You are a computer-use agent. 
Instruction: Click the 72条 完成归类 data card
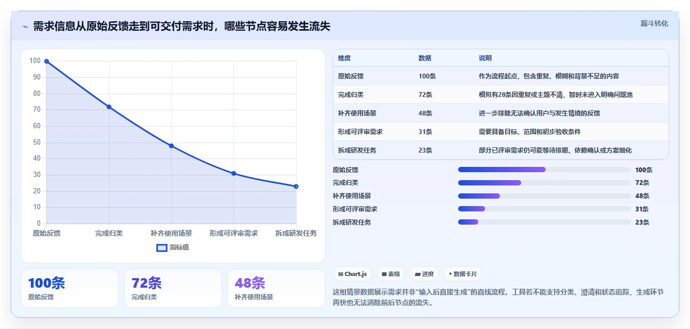coord(172,288)
